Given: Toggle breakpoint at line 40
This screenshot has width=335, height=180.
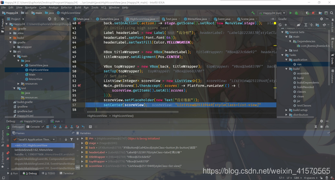Looking at the screenshot, I should pos(79,23).
